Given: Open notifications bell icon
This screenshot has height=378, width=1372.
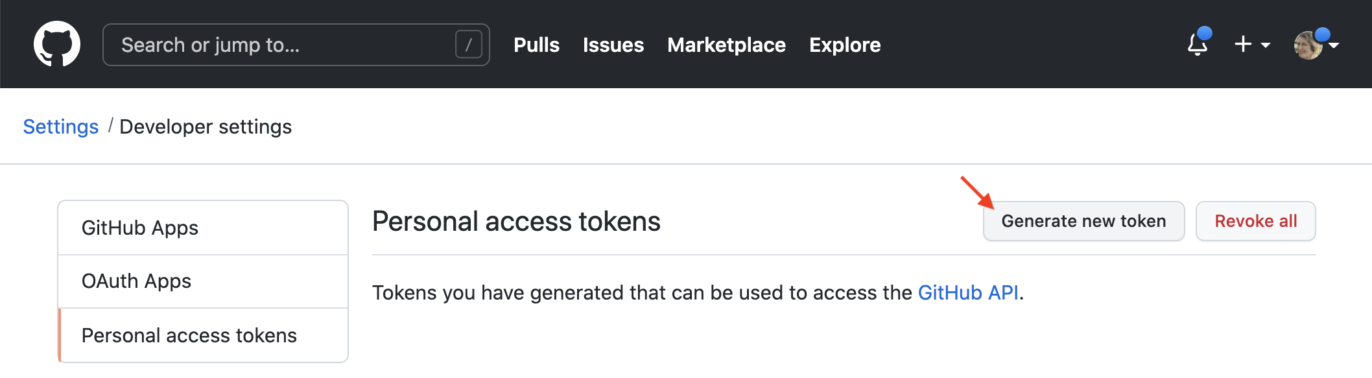Looking at the screenshot, I should pos(1197,45).
